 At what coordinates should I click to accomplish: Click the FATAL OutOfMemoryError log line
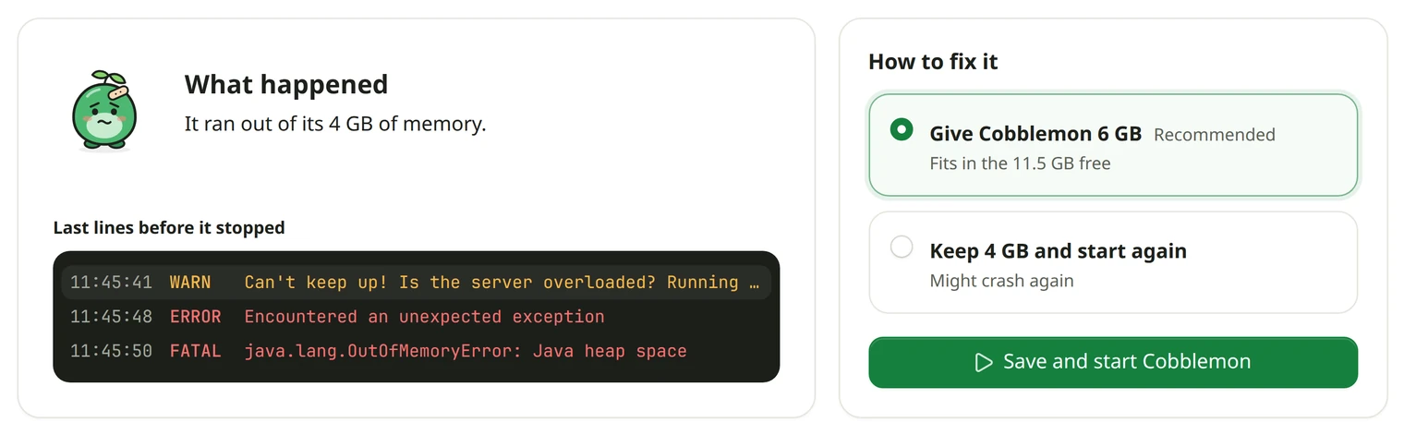(x=416, y=351)
